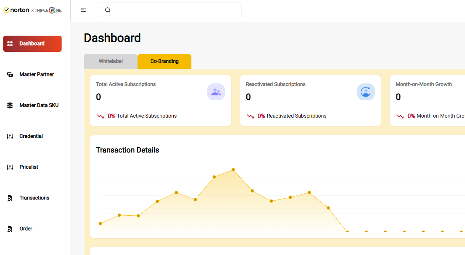
Task: Click the Transactions document icon
Action: click(x=10, y=198)
